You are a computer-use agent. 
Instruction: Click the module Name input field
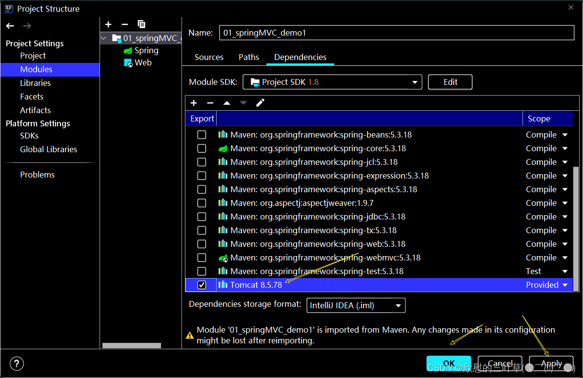(x=397, y=33)
